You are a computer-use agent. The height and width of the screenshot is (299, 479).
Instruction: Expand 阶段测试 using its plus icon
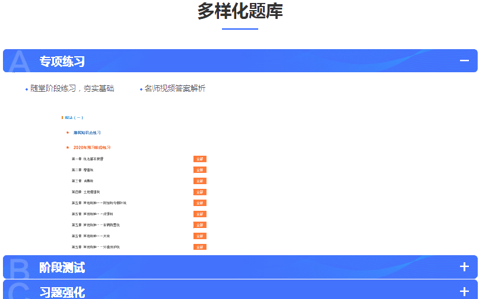(x=464, y=267)
